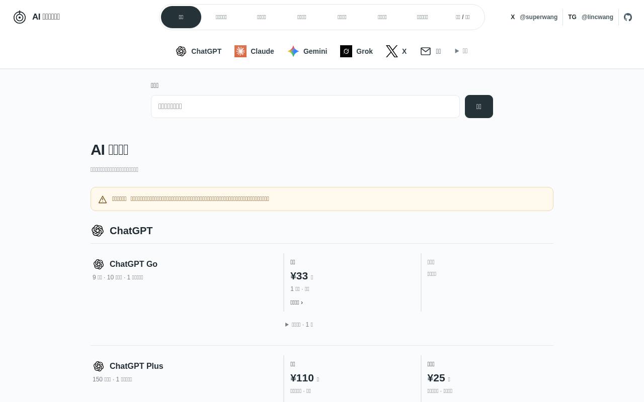Select the Grok black square icon
Screen dimensions: 644x402
click(346, 51)
